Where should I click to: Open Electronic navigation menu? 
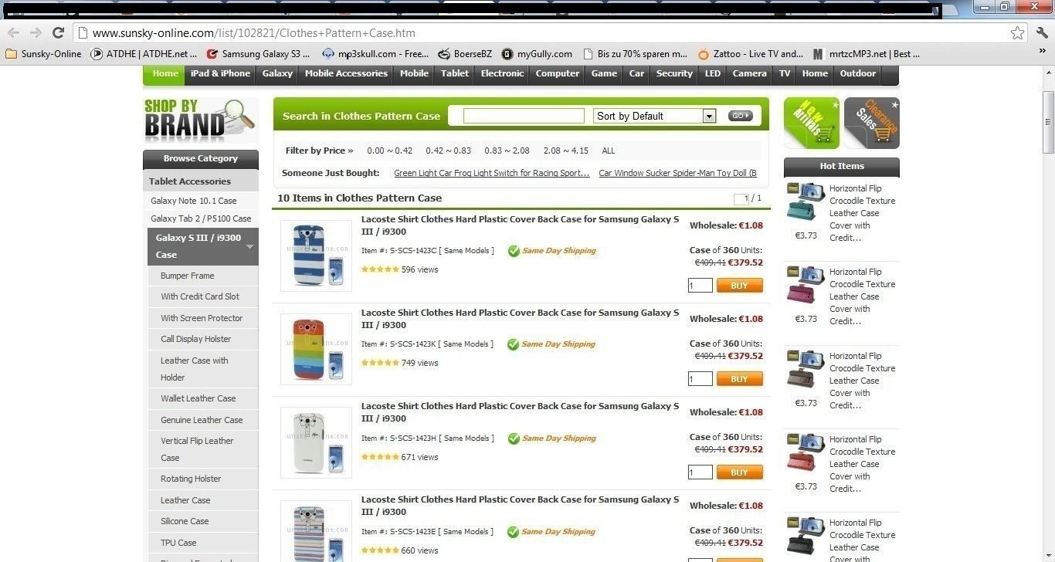tap(502, 73)
